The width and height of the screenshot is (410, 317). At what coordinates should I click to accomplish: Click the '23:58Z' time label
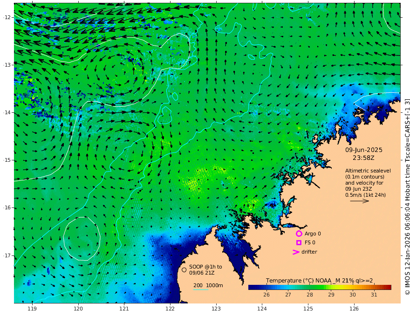click(x=363, y=158)
